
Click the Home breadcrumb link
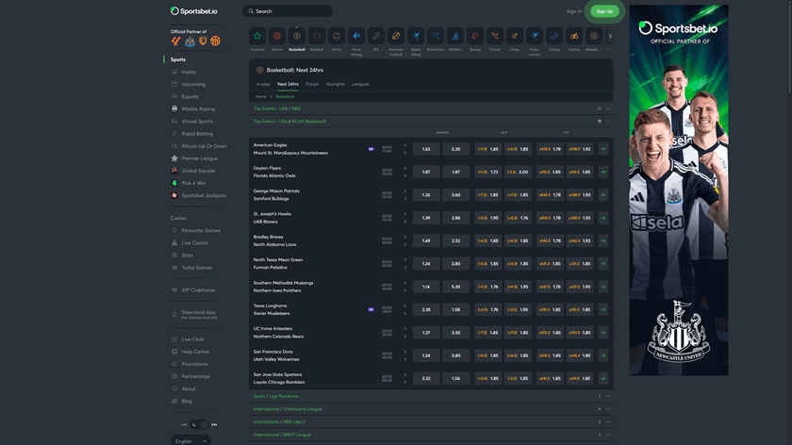[x=260, y=96]
